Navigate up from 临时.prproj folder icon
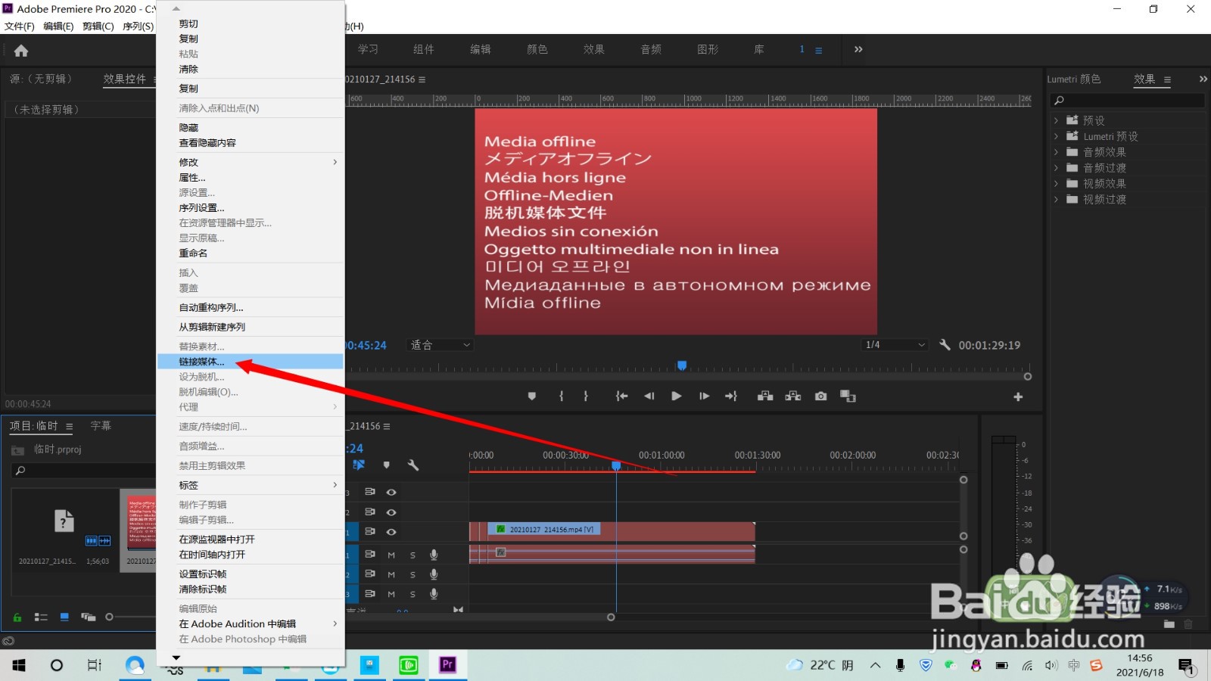Image resolution: width=1211 pixels, height=681 pixels. pyautogui.click(x=17, y=449)
